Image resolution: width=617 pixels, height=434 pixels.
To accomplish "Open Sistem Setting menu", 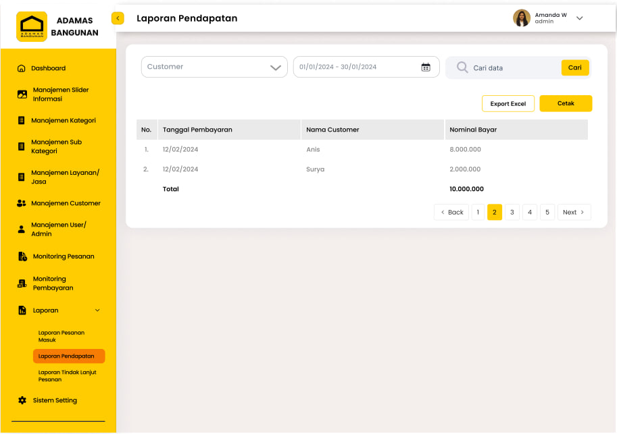I will 55,400.
